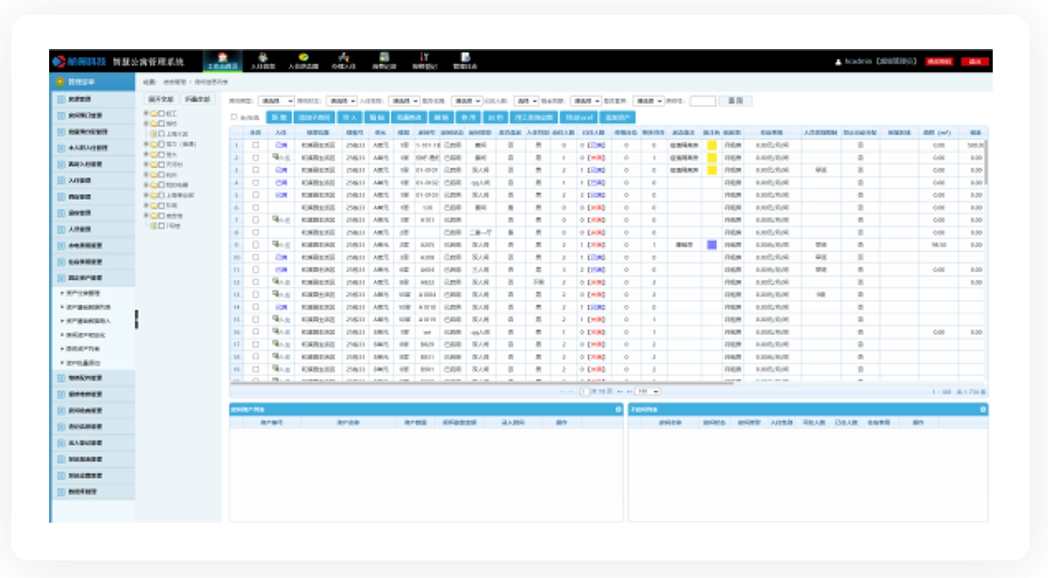Tick the checkbox of the first tree folder
Screen dimensions: 1048x578
point(162,114)
